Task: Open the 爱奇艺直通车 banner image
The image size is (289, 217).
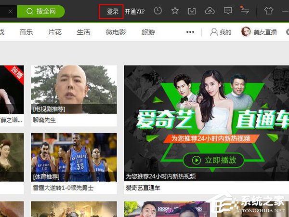Action: coord(207,123)
